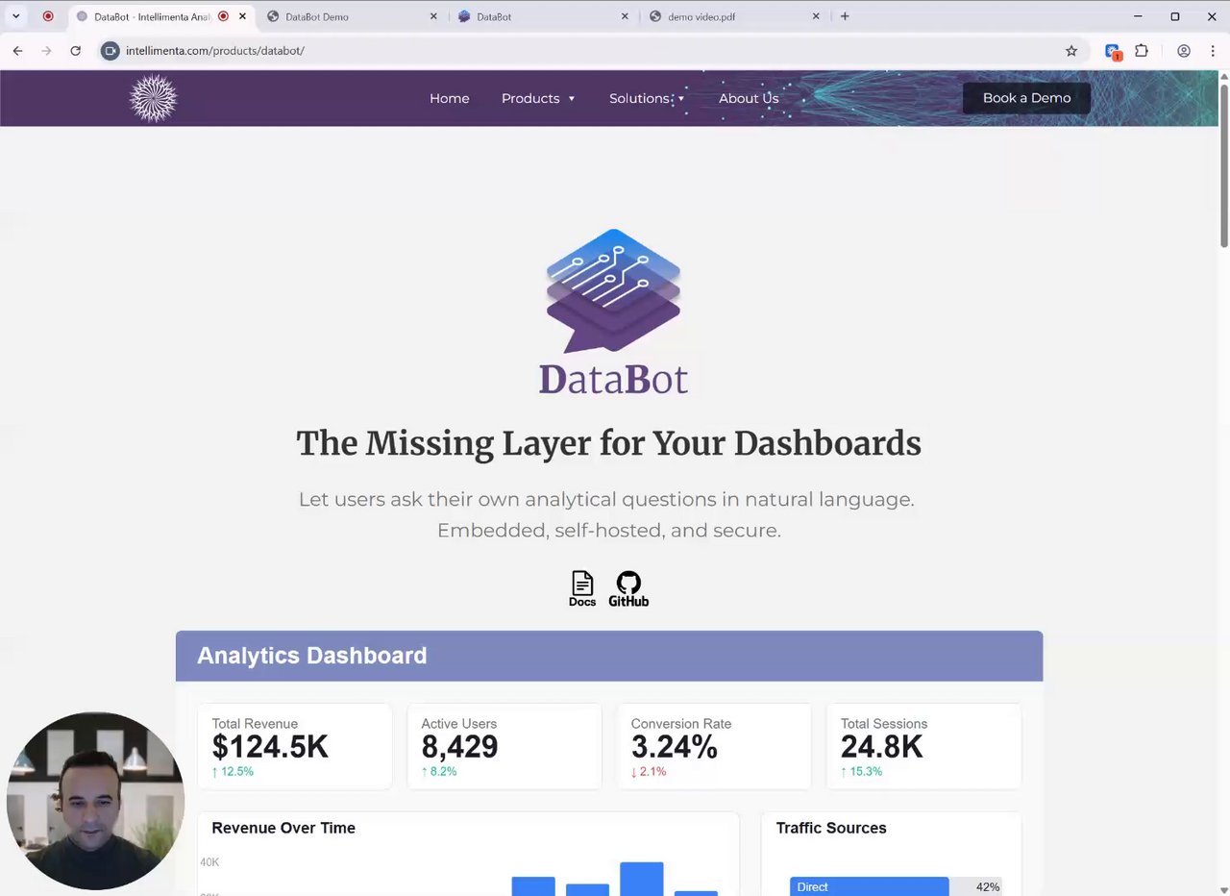The image size is (1230, 896).
Task: Close the DataBot Demo tab
Action: (x=433, y=16)
